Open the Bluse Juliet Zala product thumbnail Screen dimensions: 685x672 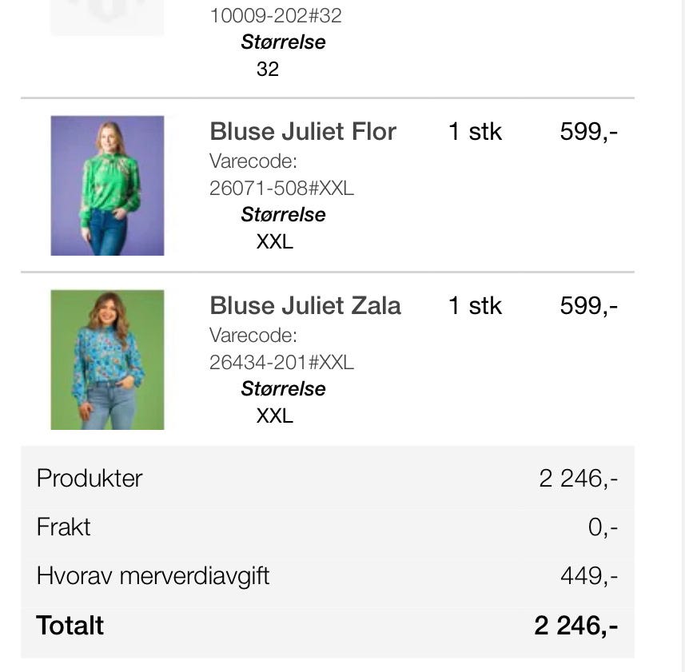(x=107, y=360)
